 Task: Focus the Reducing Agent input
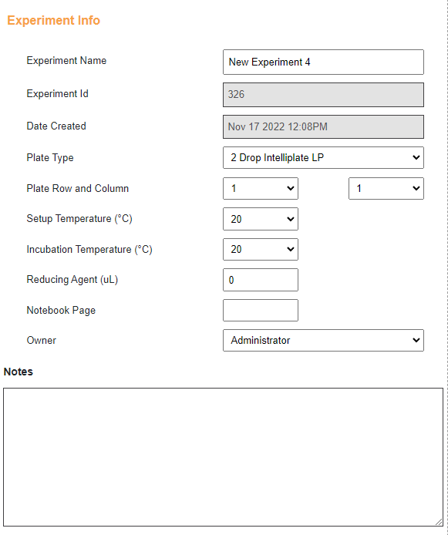tap(261, 280)
